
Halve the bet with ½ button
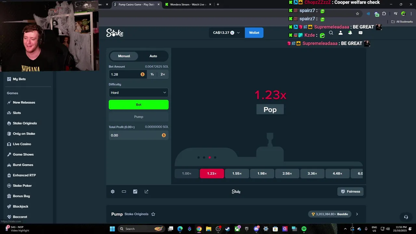click(x=152, y=74)
